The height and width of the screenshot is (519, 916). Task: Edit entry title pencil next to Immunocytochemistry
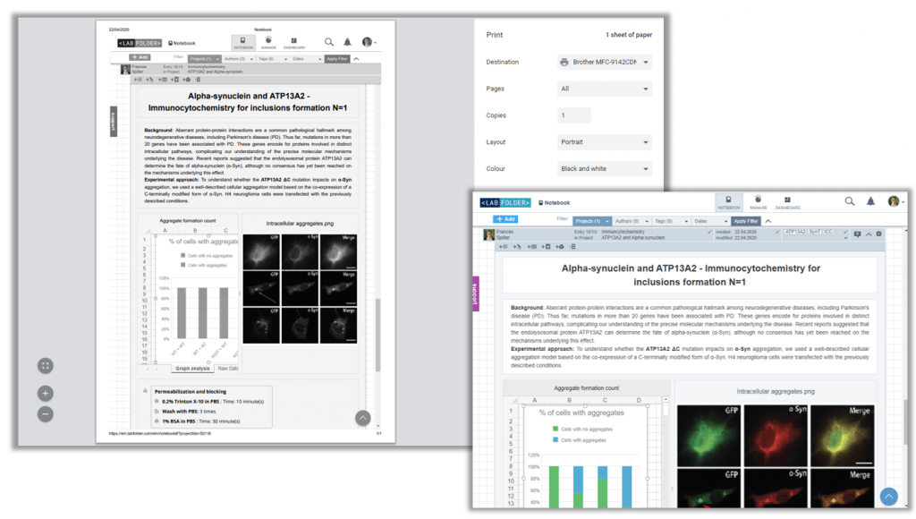(x=709, y=232)
